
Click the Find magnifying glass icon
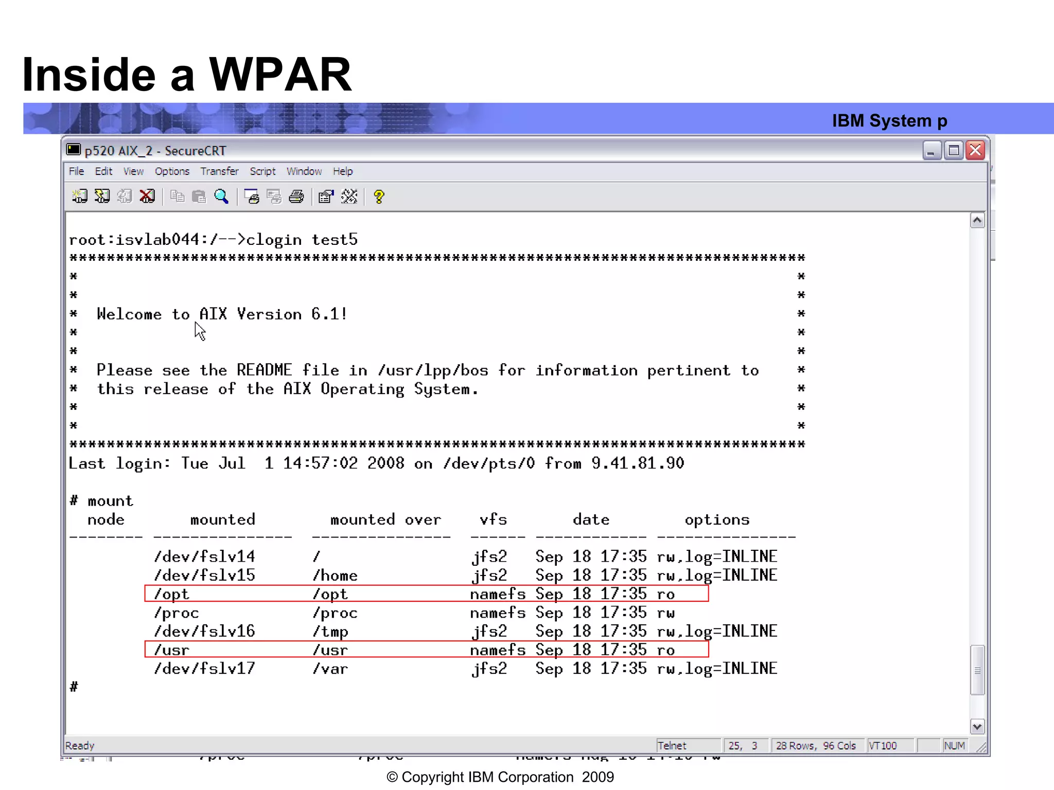pyautogui.click(x=221, y=196)
